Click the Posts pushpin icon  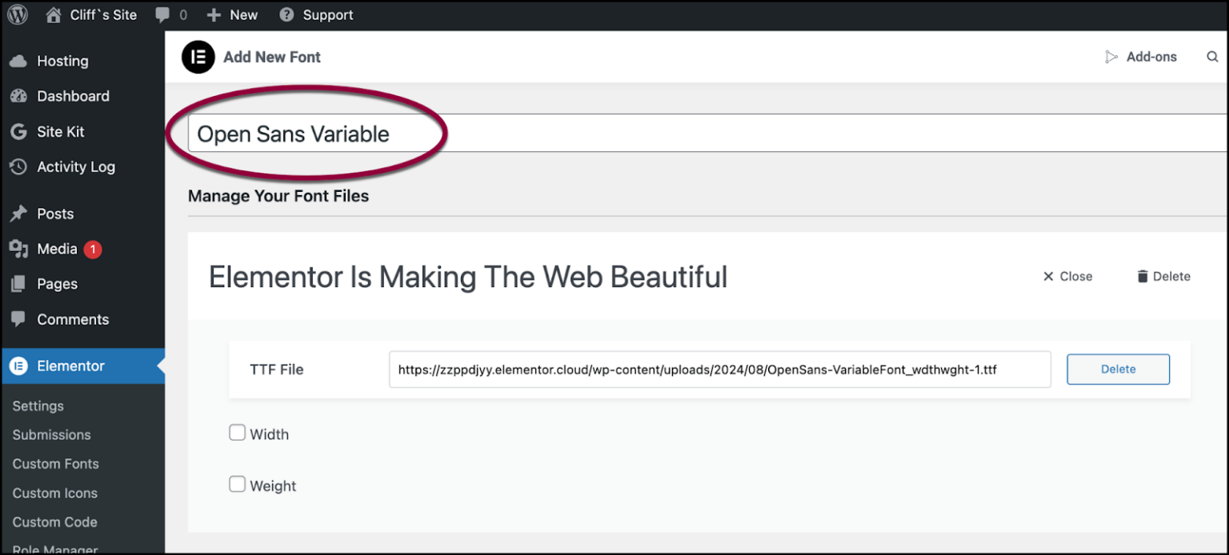click(x=18, y=213)
